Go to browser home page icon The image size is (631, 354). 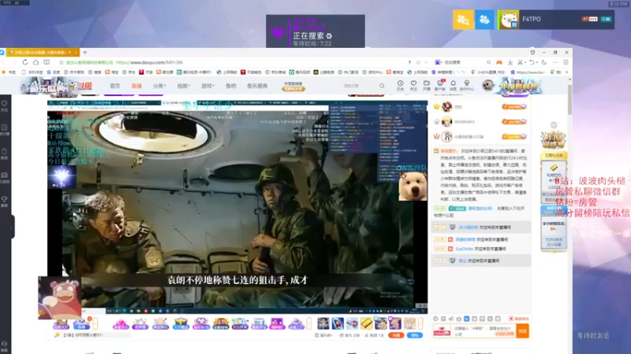35,62
